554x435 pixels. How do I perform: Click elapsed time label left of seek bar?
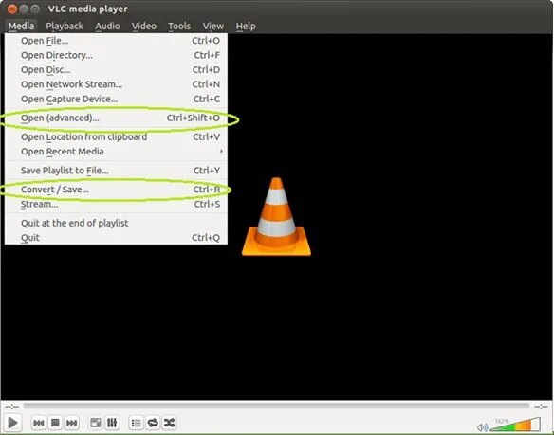pyautogui.click(x=12, y=407)
